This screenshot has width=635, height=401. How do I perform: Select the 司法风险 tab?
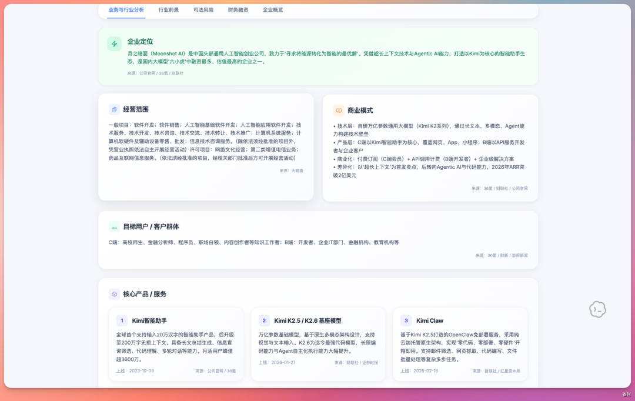pos(203,10)
